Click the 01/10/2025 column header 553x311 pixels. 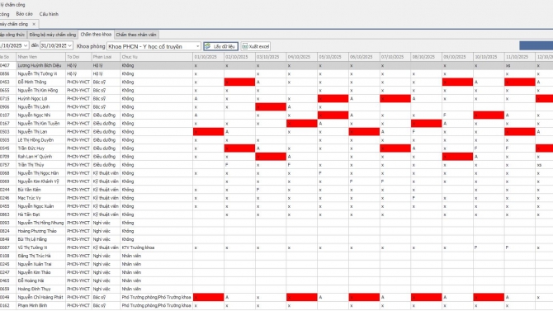point(209,57)
